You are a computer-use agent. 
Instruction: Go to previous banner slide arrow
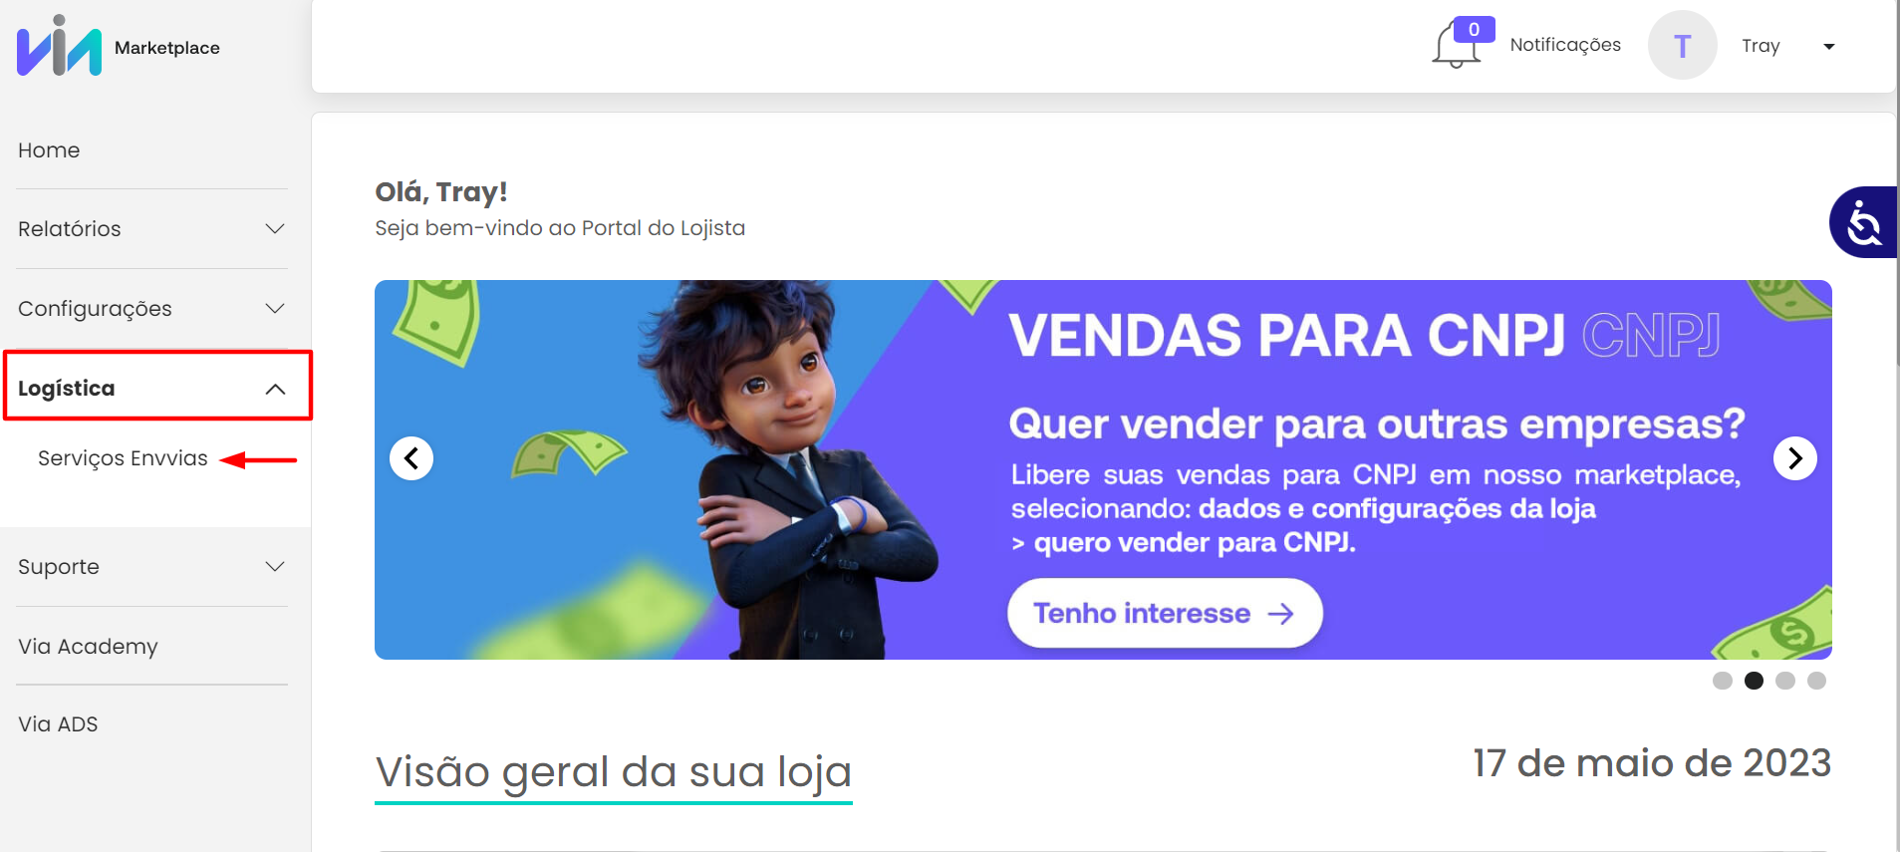(x=411, y=458)
